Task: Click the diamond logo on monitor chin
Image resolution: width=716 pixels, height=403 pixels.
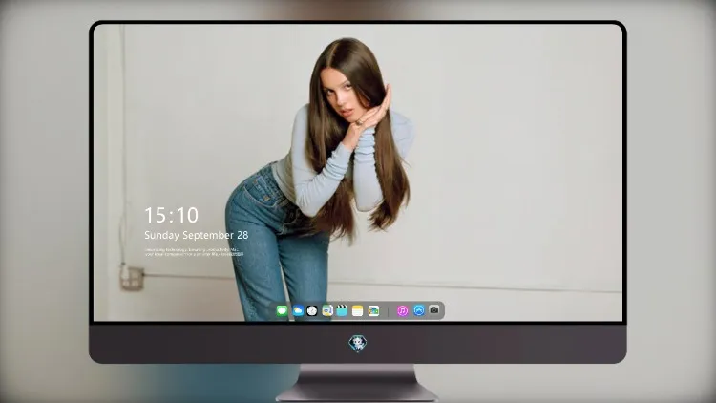Action: (358, 343)
